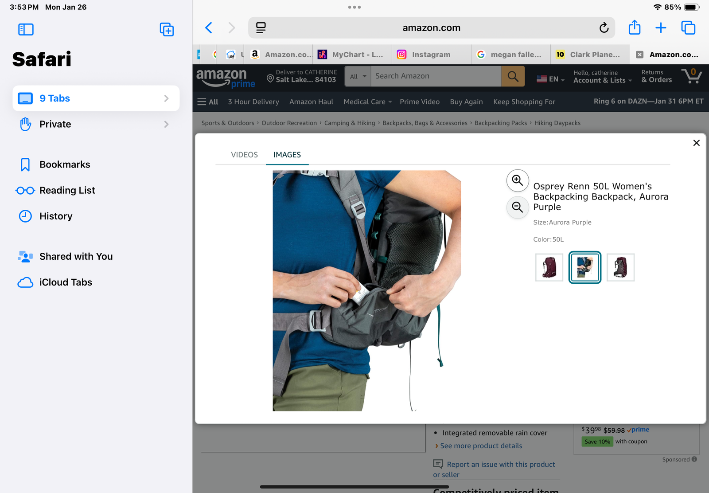Show the tab overview
Image resolution: width=709 pixels, height=493 pixels.
[x=688, y=28]
